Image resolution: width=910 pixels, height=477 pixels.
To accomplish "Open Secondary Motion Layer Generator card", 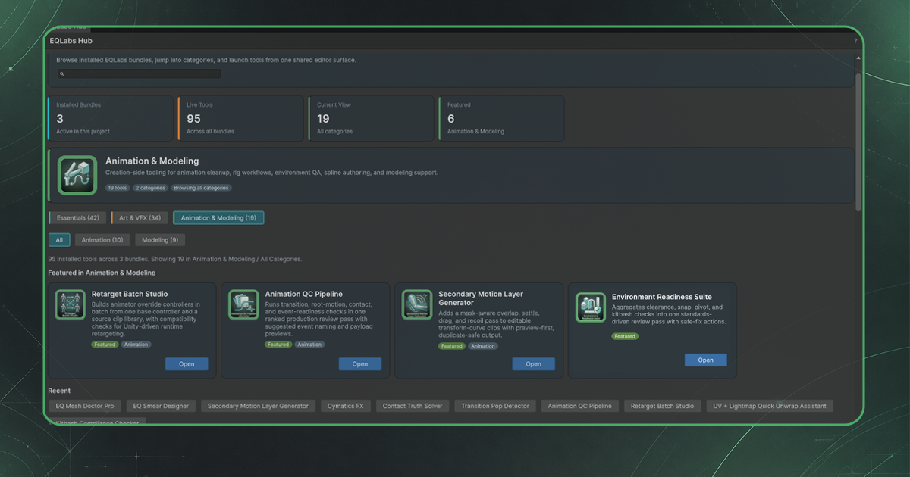I will coord(534,364).
